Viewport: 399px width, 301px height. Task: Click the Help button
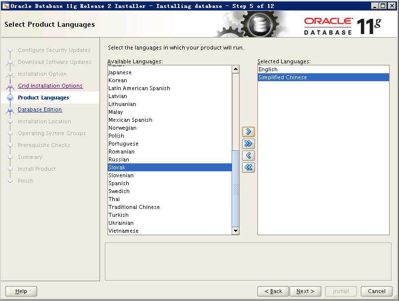point(21,291)
